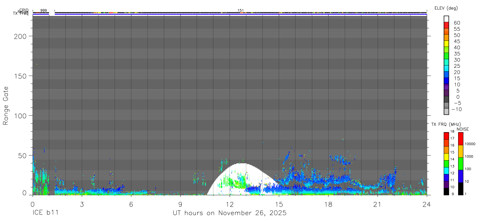Click the '13' TX FRQ scale value
Viewport: 480px width, 221px height.
point(452,166)
